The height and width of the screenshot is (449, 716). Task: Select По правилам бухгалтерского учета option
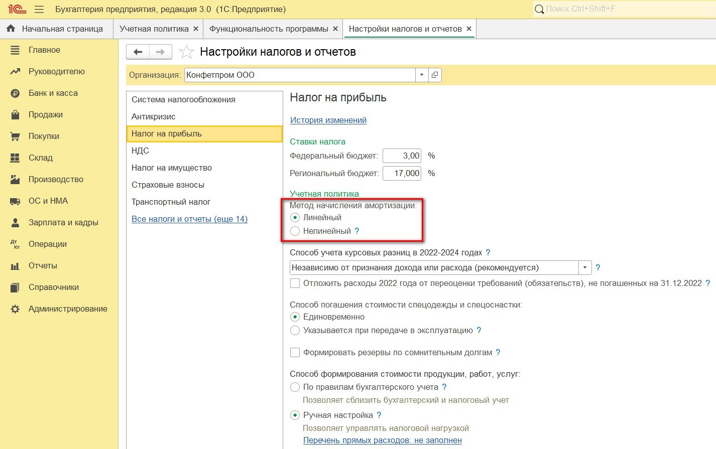295,387
